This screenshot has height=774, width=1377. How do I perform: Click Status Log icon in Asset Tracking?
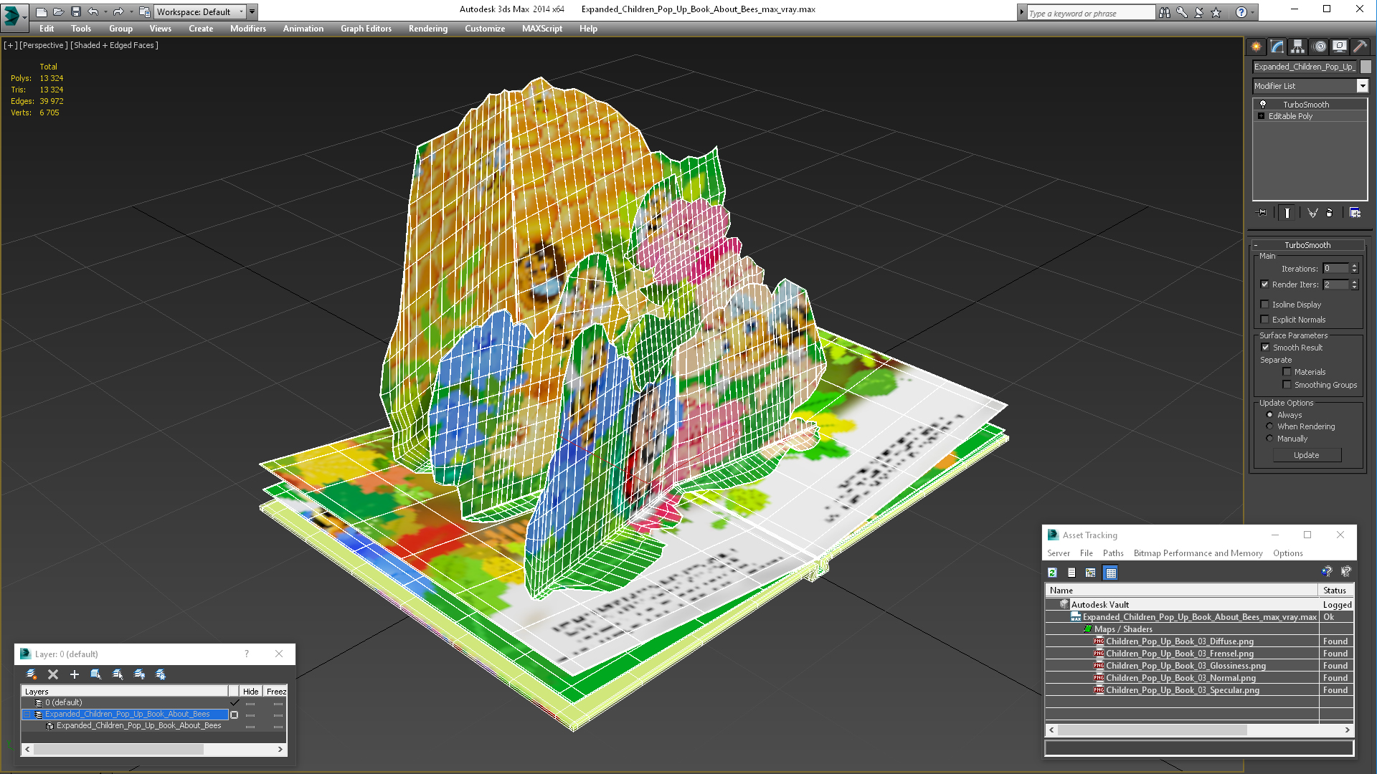[x=1071, y=573]
